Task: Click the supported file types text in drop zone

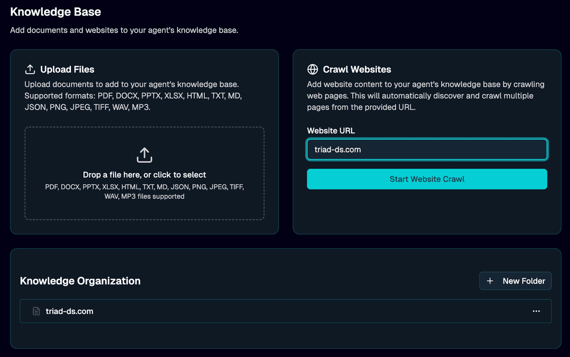Action: (x=144, y=191)
